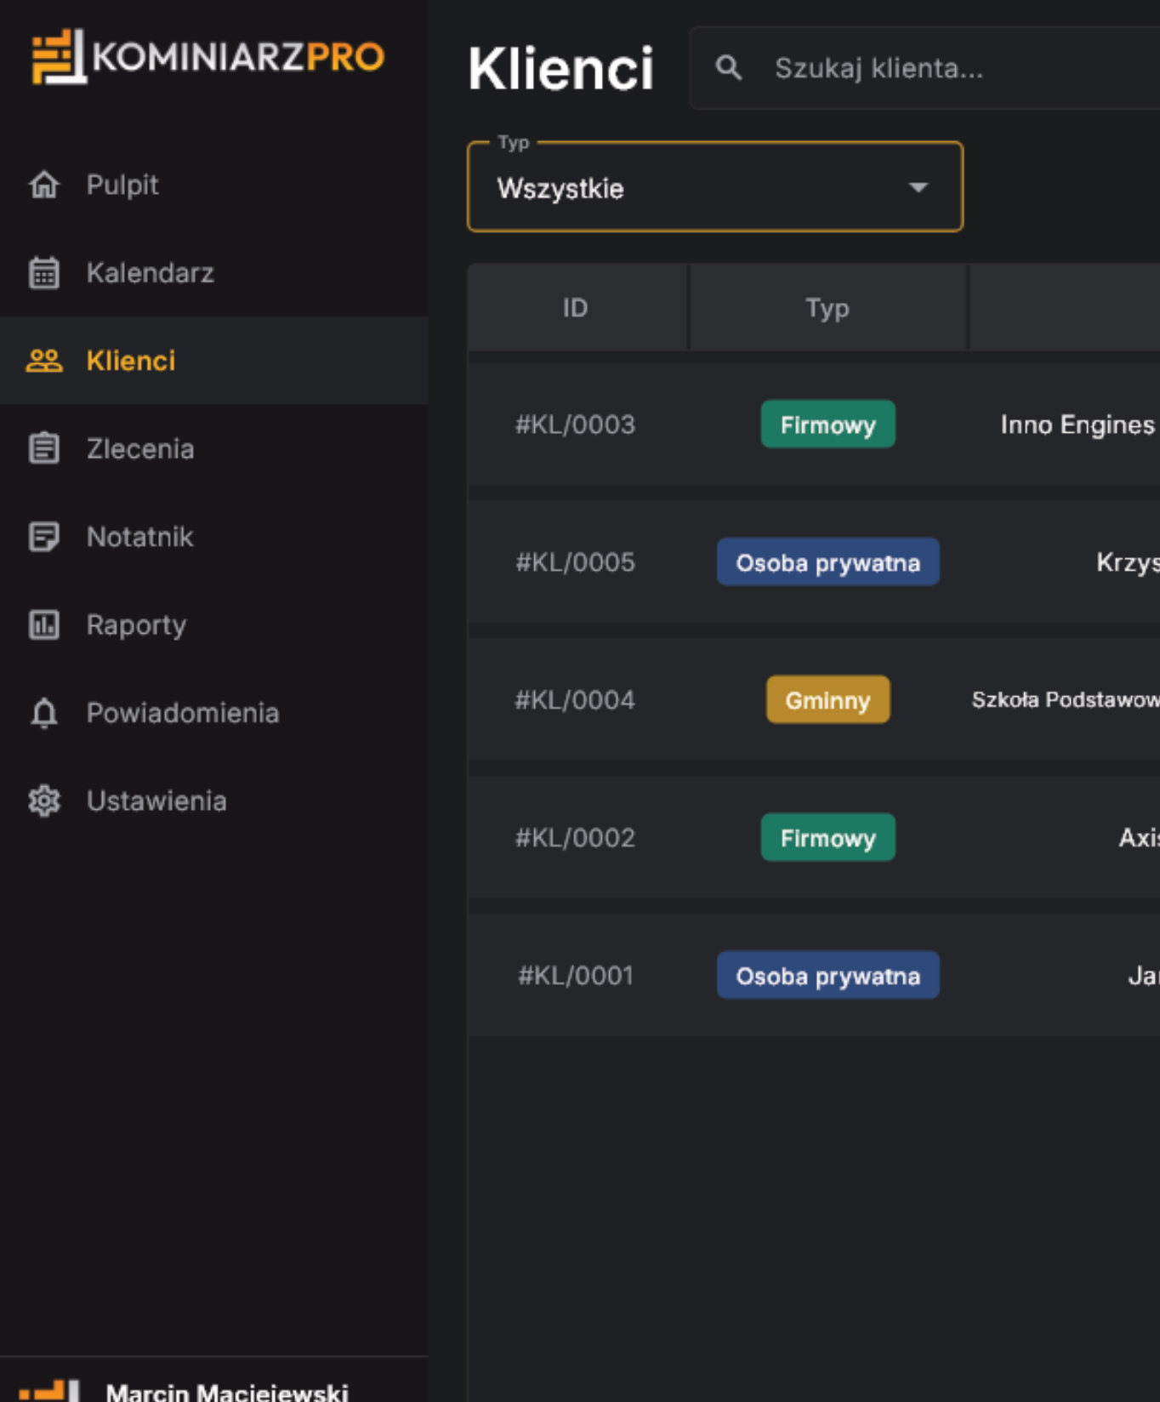This screenshot has height=1402, width=1160.
Task: Click Osoba prywatna badge in row #KL/0001
Action: click(827, 976)
